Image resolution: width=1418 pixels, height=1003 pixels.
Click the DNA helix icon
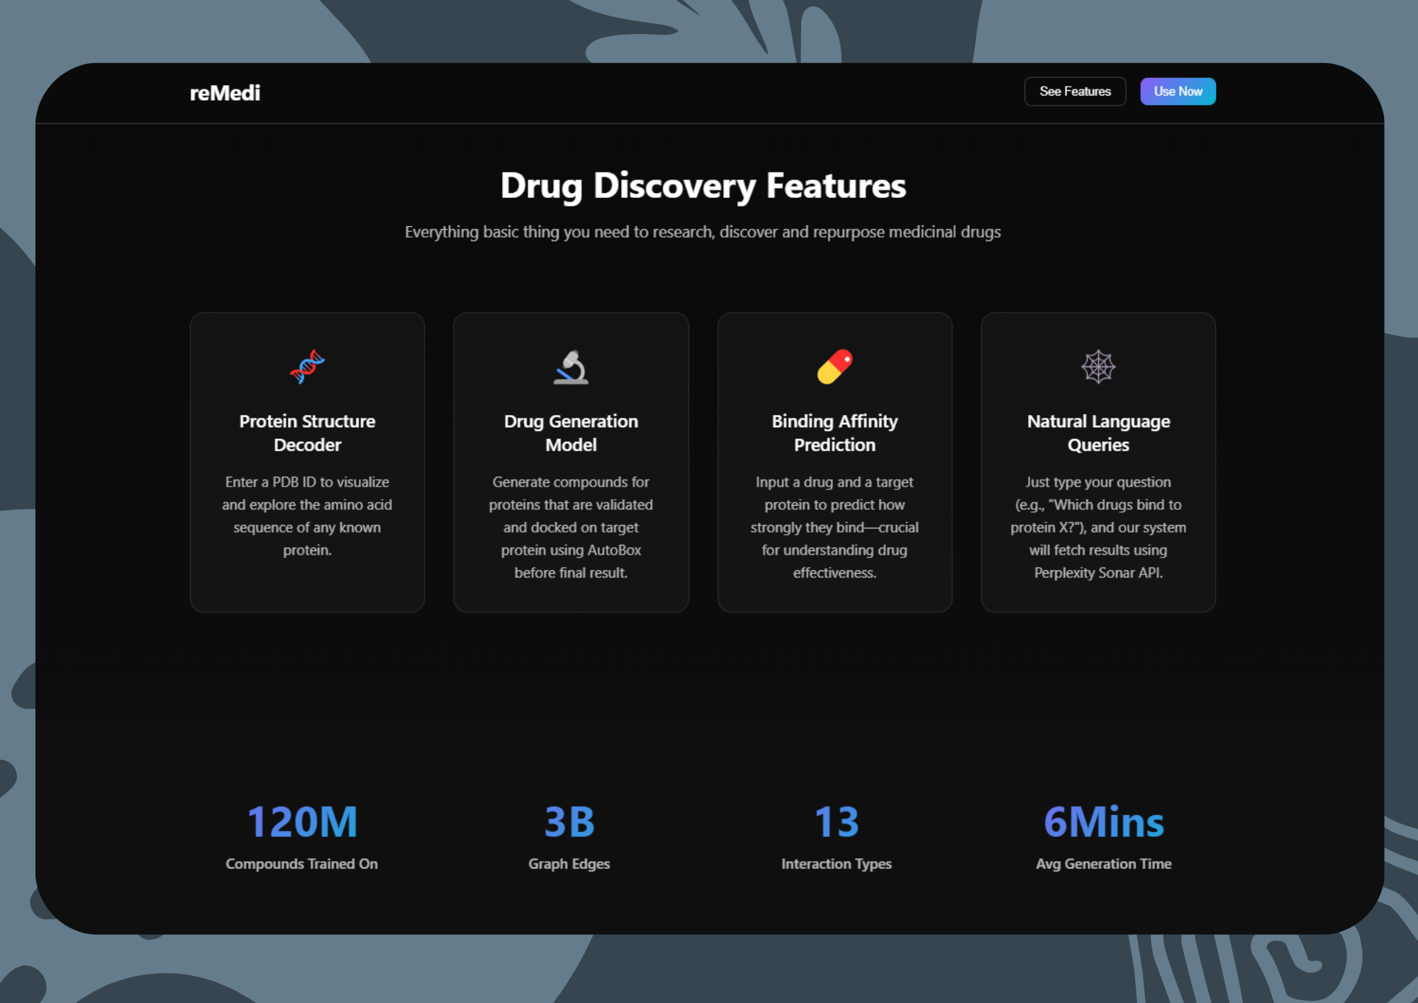[x=307, y=367]
